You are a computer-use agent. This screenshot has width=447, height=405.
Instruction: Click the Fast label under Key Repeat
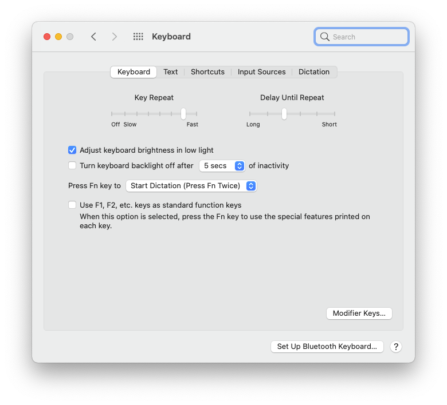tap(193, 124)
